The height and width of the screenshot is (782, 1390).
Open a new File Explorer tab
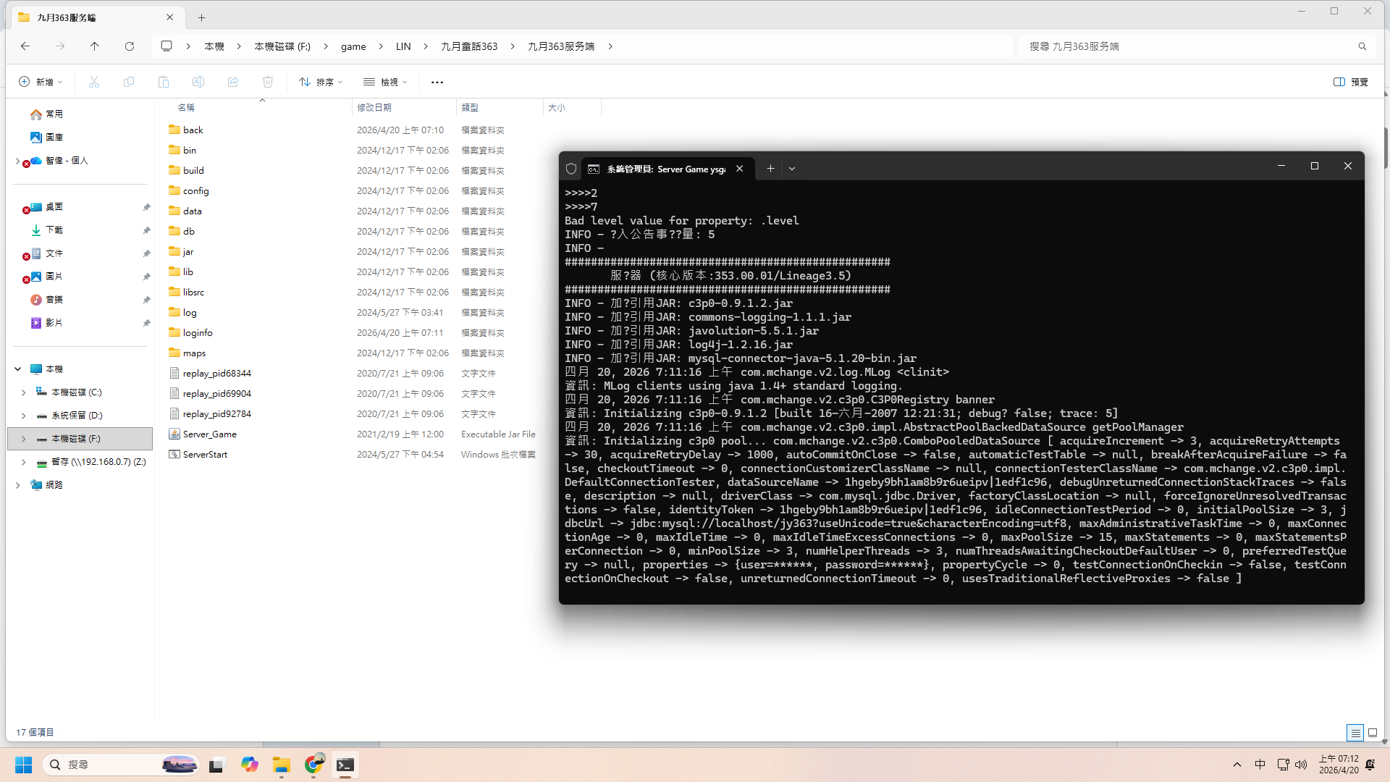point(202,17)
